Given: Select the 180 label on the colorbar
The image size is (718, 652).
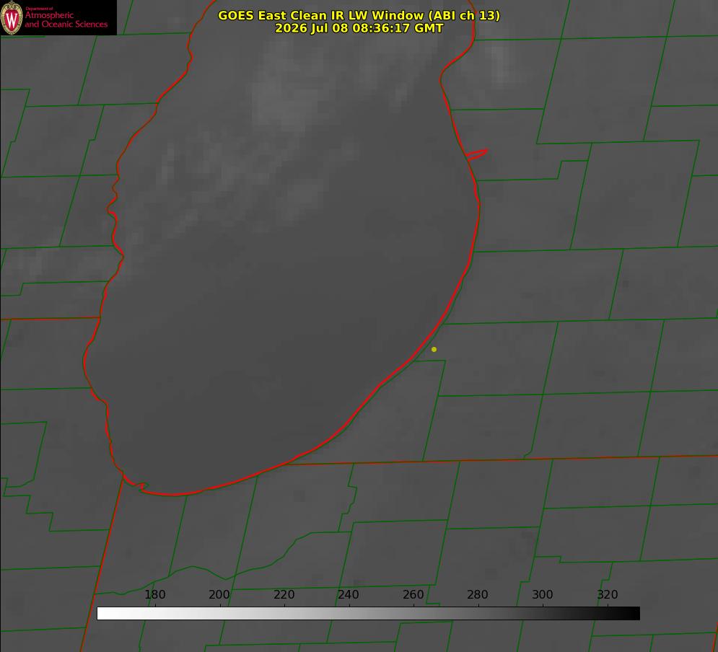Looking at the screenshot, I should (x=154, y=594).
